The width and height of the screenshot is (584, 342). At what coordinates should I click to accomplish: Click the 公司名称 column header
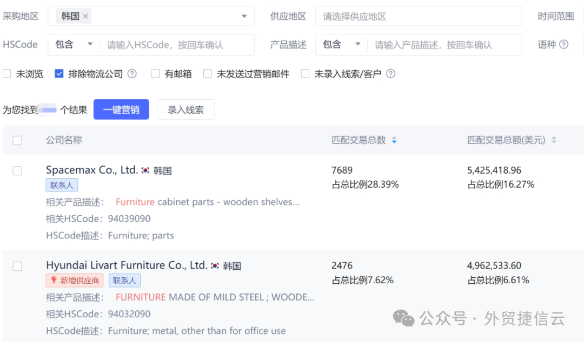[64, 140]
